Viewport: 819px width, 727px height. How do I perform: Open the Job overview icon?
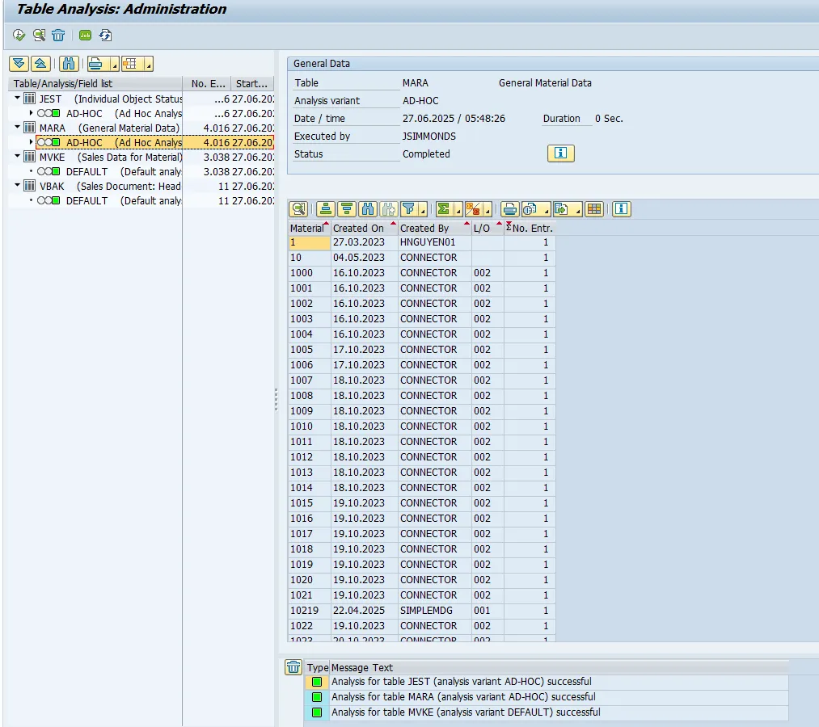[x=85, y=35]
